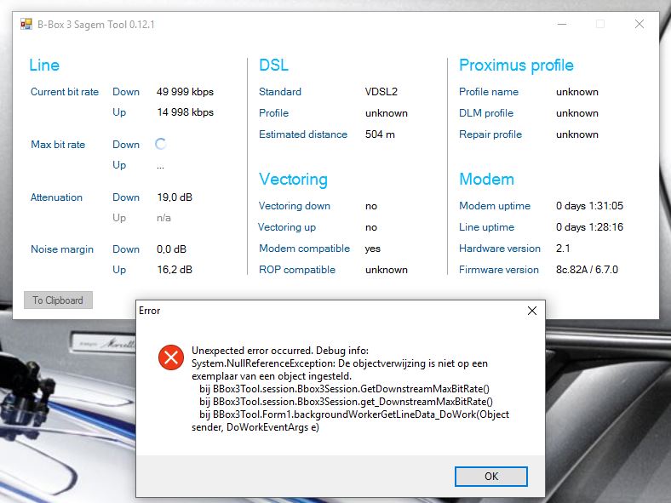Click the Estimated distance value 504 m
This screenshot has width=671, height=503.
(380, 134)
